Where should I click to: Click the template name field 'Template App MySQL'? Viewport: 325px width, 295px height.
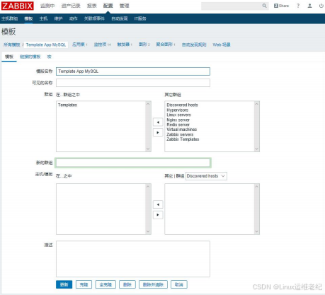click(133, 71)
